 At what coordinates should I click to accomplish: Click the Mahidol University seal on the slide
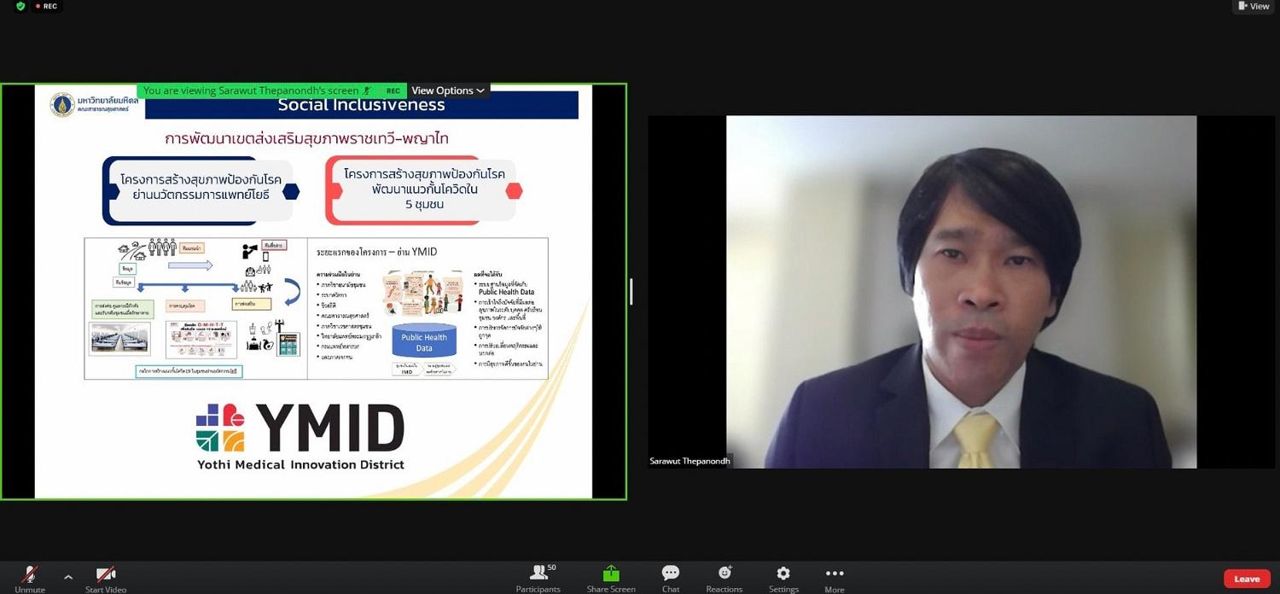(x=62, y=105)
